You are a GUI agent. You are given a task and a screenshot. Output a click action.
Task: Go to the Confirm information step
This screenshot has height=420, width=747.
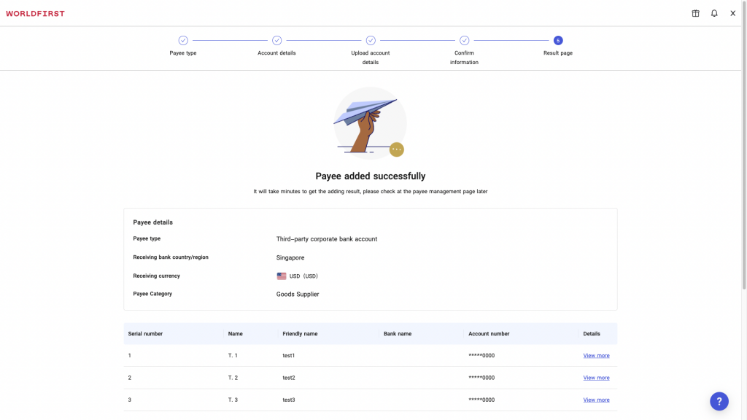(464, 50)
